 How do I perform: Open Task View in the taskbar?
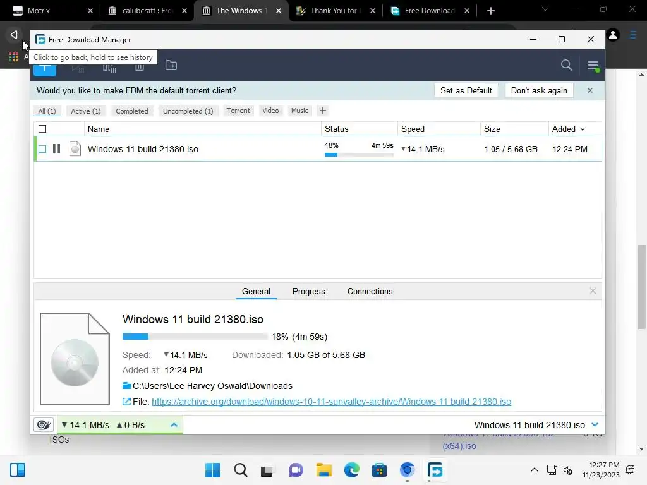point(267,470)
